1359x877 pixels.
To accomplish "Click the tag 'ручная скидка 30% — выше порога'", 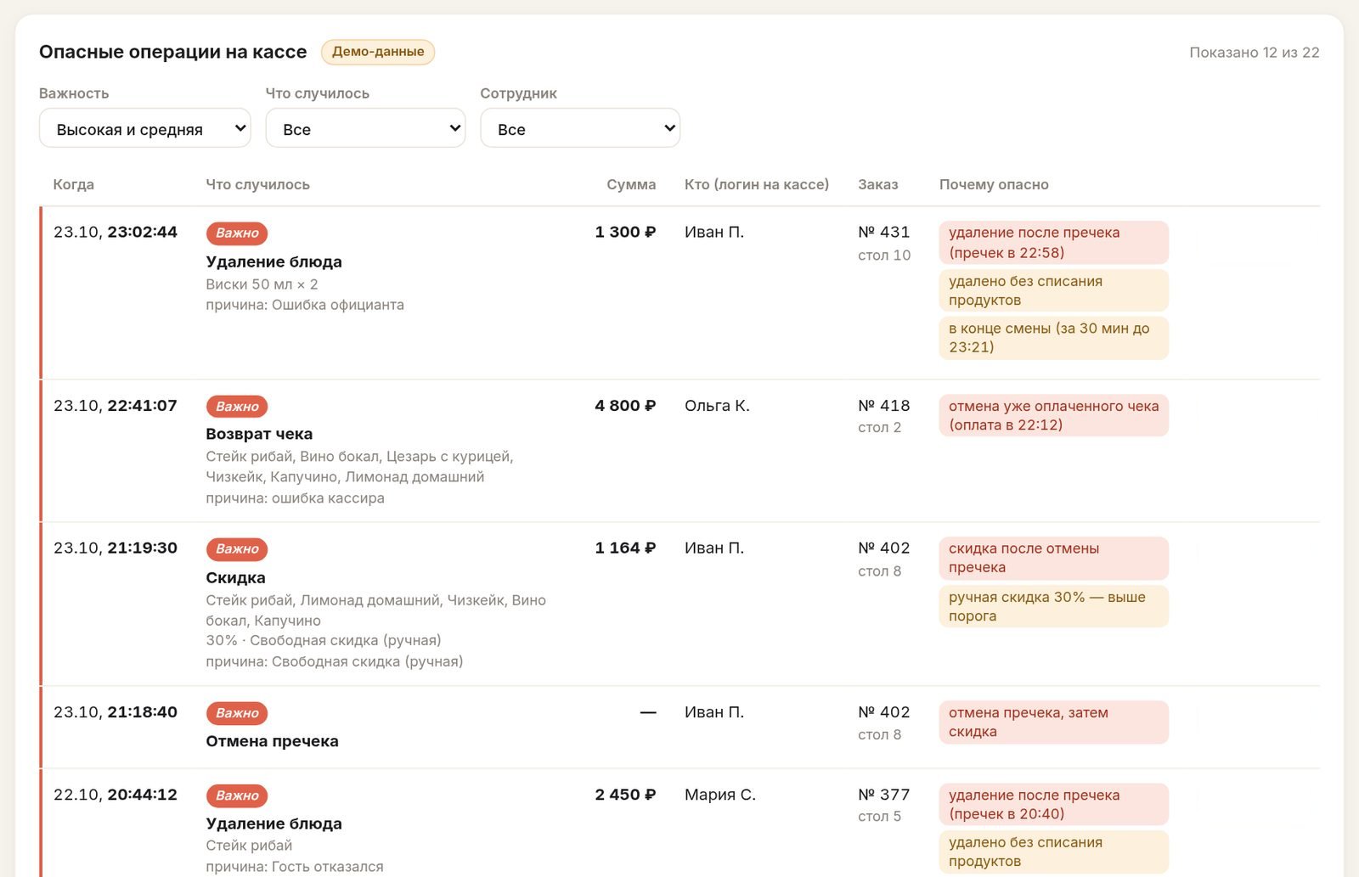I will [1054, 607].
